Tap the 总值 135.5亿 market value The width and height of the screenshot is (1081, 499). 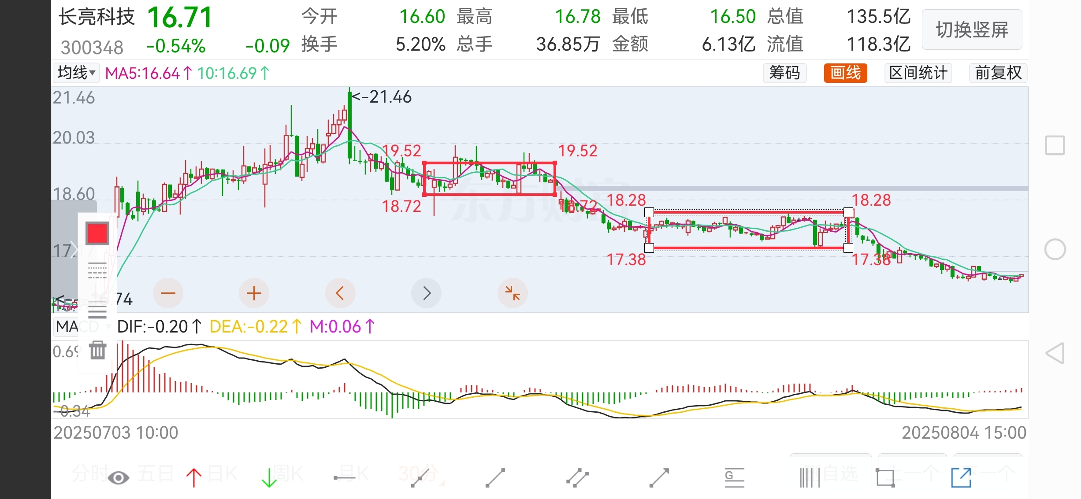[x=839, y=17]
